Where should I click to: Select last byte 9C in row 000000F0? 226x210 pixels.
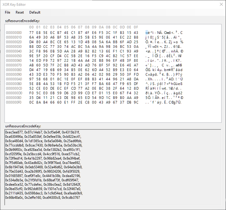[136, 103]
